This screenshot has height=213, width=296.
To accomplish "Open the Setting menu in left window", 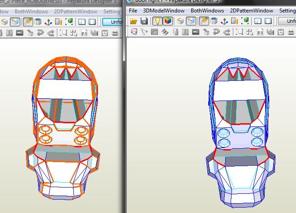I will point(112,12).
